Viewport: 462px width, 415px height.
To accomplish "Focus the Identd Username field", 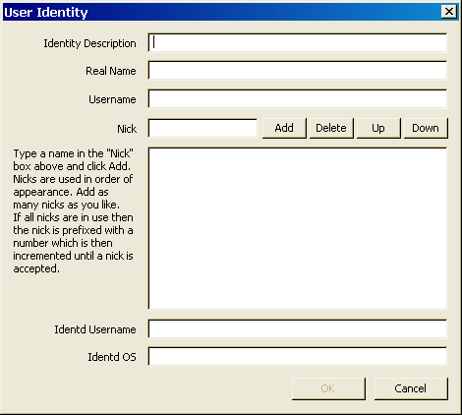I will coord(298,328).
